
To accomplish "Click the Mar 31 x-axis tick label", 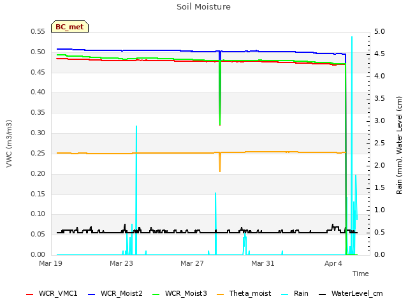I will point(263,263).
